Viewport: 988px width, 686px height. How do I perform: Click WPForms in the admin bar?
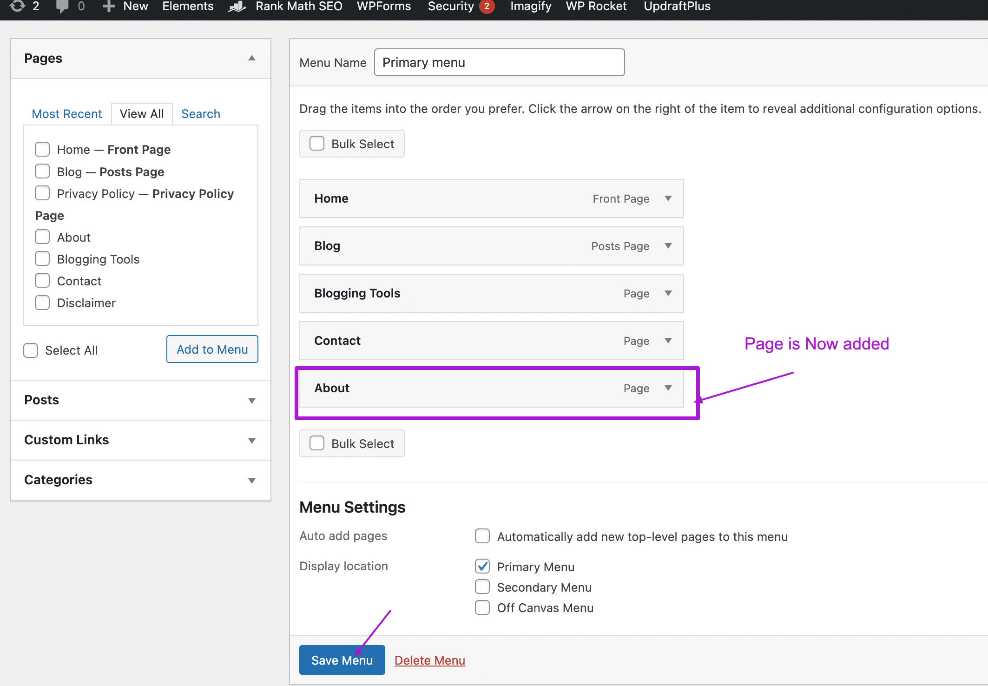point(383,6)
